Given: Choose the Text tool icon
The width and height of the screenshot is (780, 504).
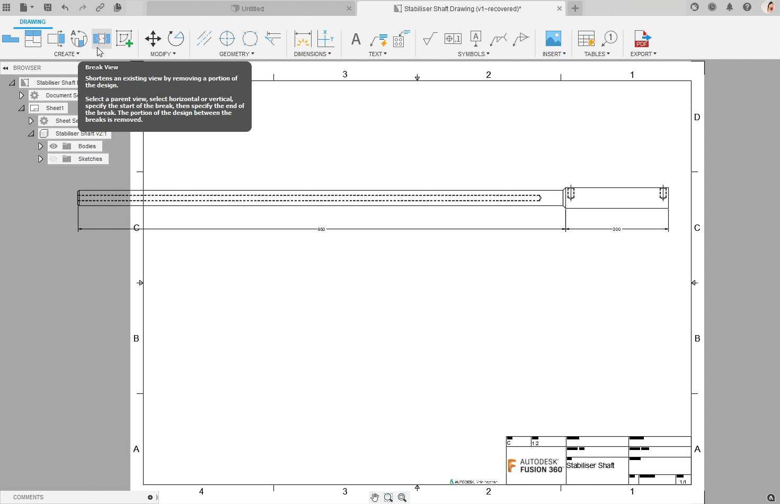Looking at the screenshot, I should point(356,39).
